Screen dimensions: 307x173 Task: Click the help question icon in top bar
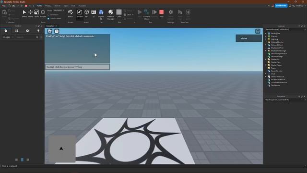[x=290, y=6]
